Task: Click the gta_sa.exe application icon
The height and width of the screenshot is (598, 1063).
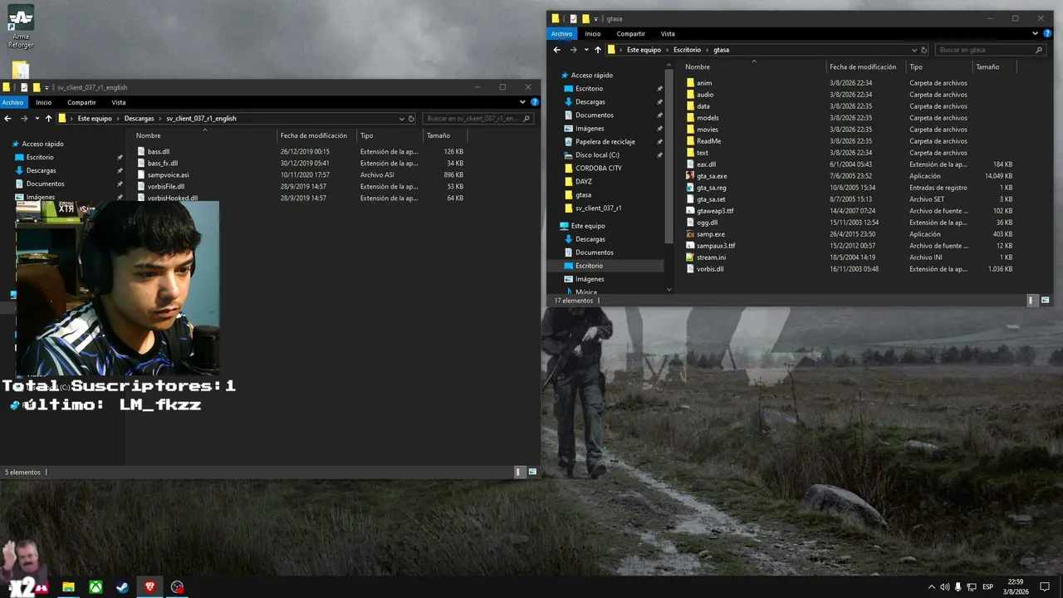Action: [690, 176]
